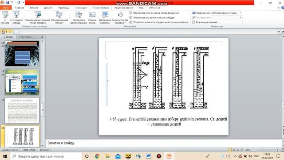Image resolution: width=284 pixels, height=160 pixels.
Task: Open Set Up Slide Show (Настройка демонстрации)
Action: tap(79, 17)
